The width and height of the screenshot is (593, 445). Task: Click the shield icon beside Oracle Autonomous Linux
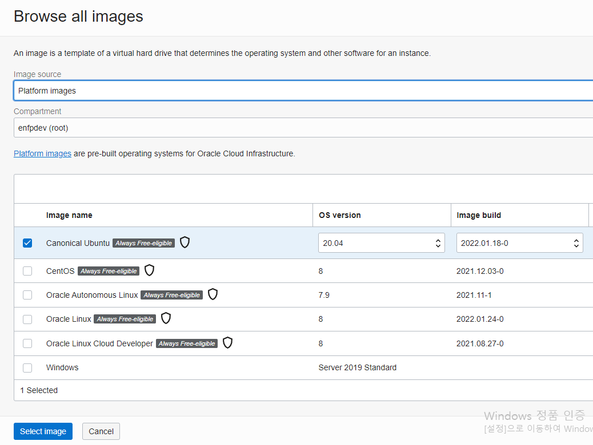(213, 294)
